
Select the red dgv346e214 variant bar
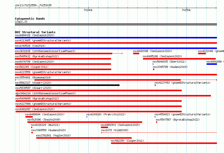tap(113, 96)
